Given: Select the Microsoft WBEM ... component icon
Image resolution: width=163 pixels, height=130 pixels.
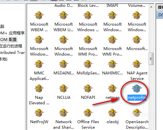Looking at the screenshot, I should click(39, 15).
